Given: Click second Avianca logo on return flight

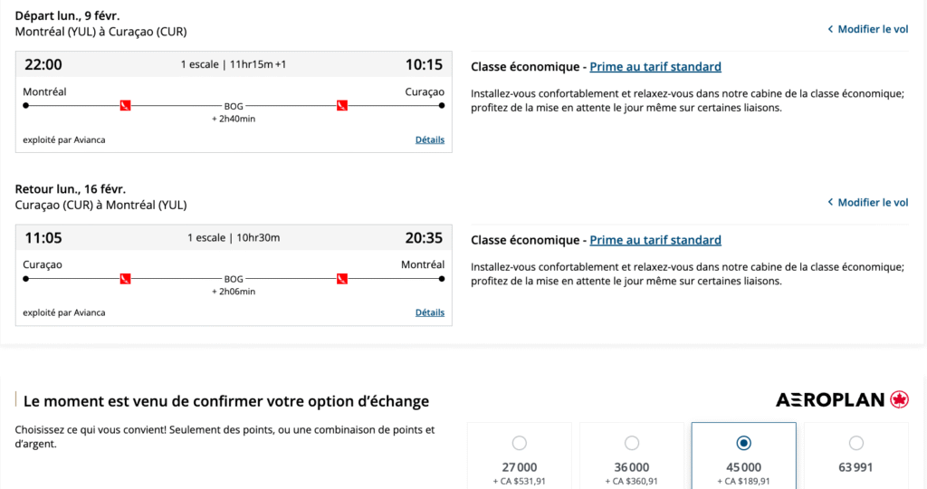Looking at the screenshot, I should coord(342,279).
